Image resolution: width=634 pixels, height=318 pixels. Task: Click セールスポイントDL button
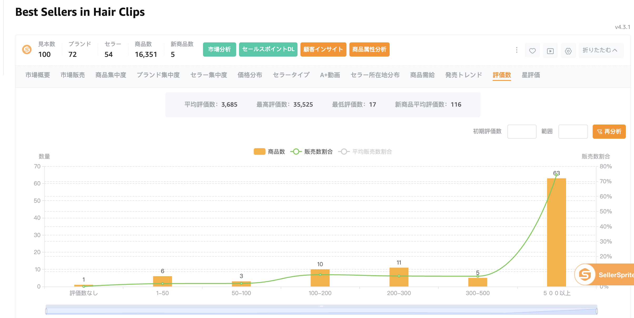(268, 49)
